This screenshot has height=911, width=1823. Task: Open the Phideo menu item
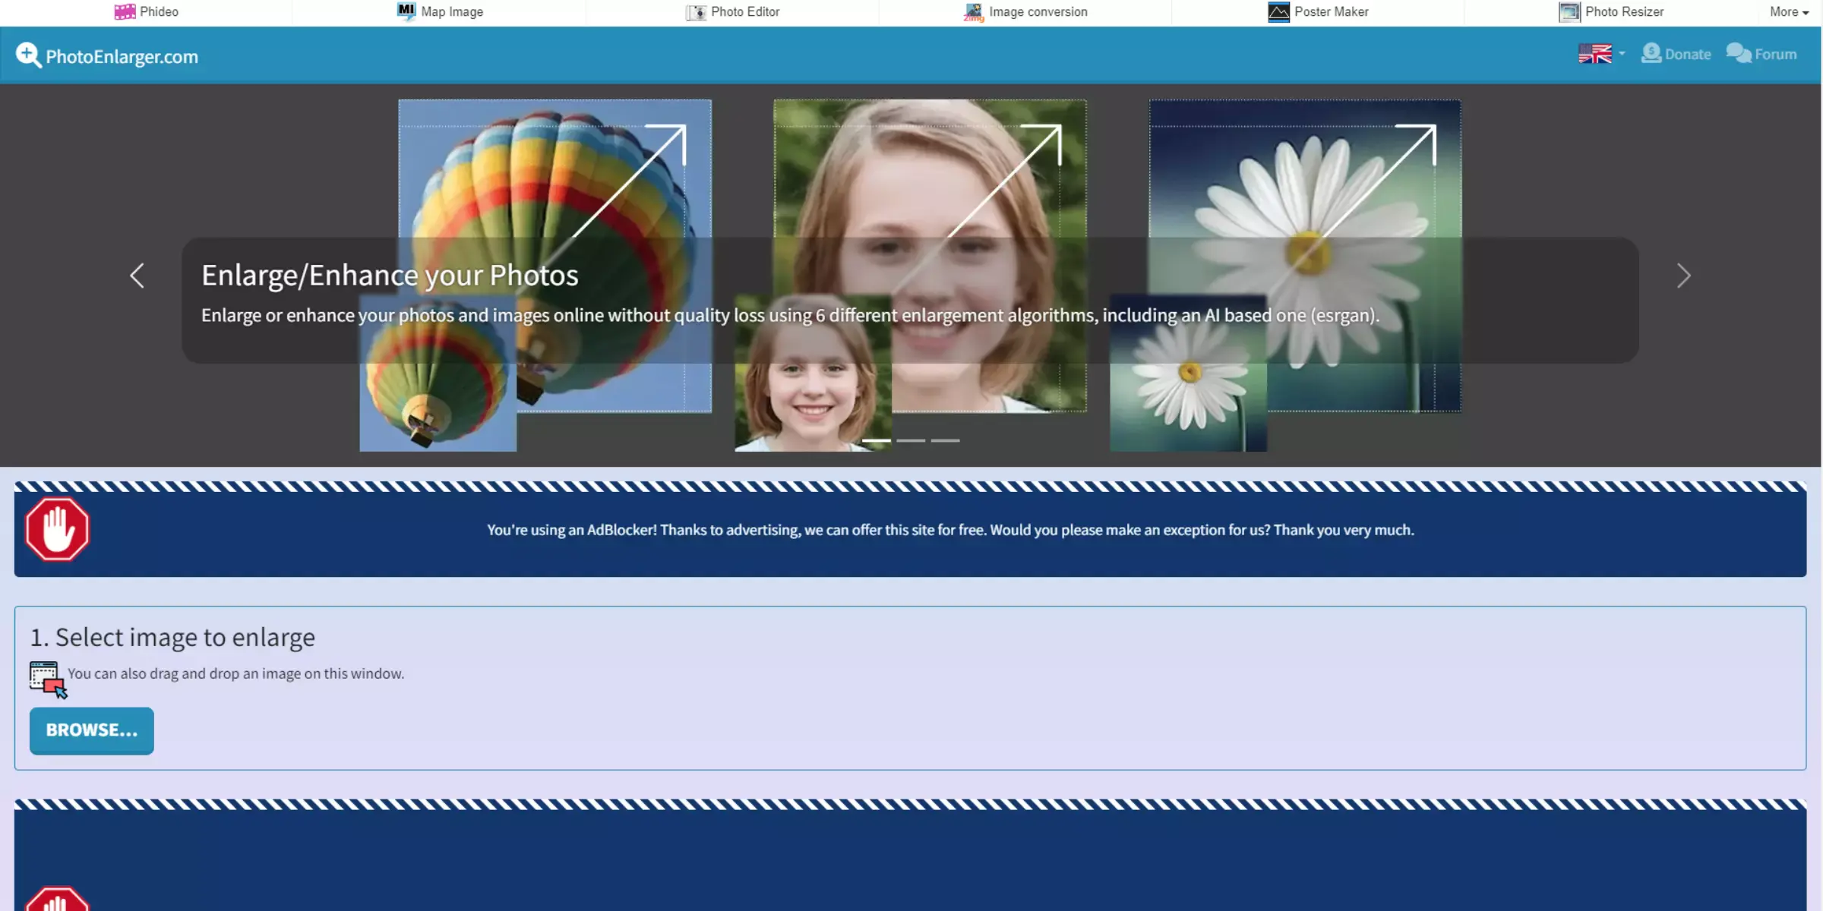[x=147, y=12]
